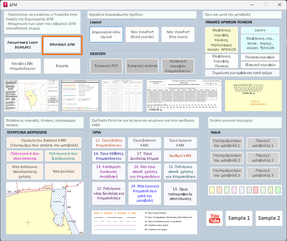Image resolution: width=287 pixels, height=241 pixels.
Task: Insert the Βορράς north symbol
Action: coord(62,66)
